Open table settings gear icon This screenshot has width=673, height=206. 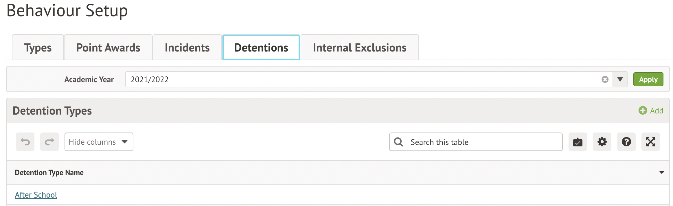click(602, 142)
